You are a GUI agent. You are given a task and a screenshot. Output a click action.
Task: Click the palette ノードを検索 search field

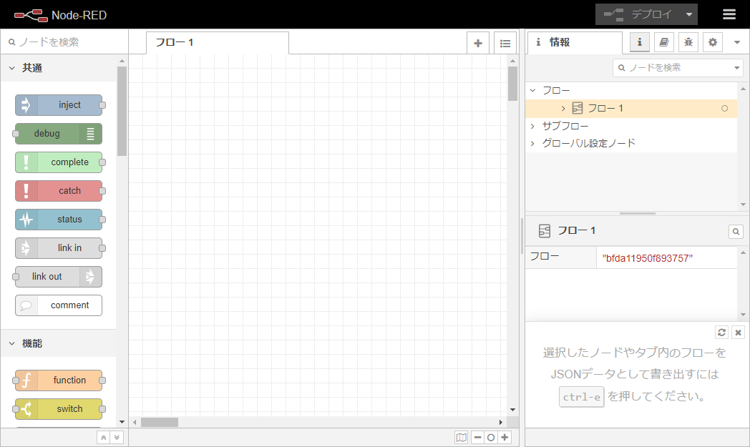click(64, 42)
